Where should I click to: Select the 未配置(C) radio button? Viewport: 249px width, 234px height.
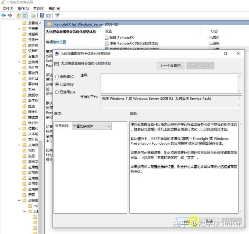click(57, 77)
